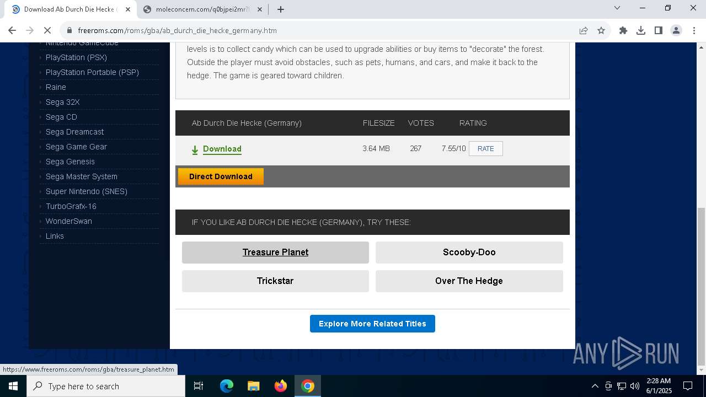Open the volume tray icon

[x=635, y=386]
